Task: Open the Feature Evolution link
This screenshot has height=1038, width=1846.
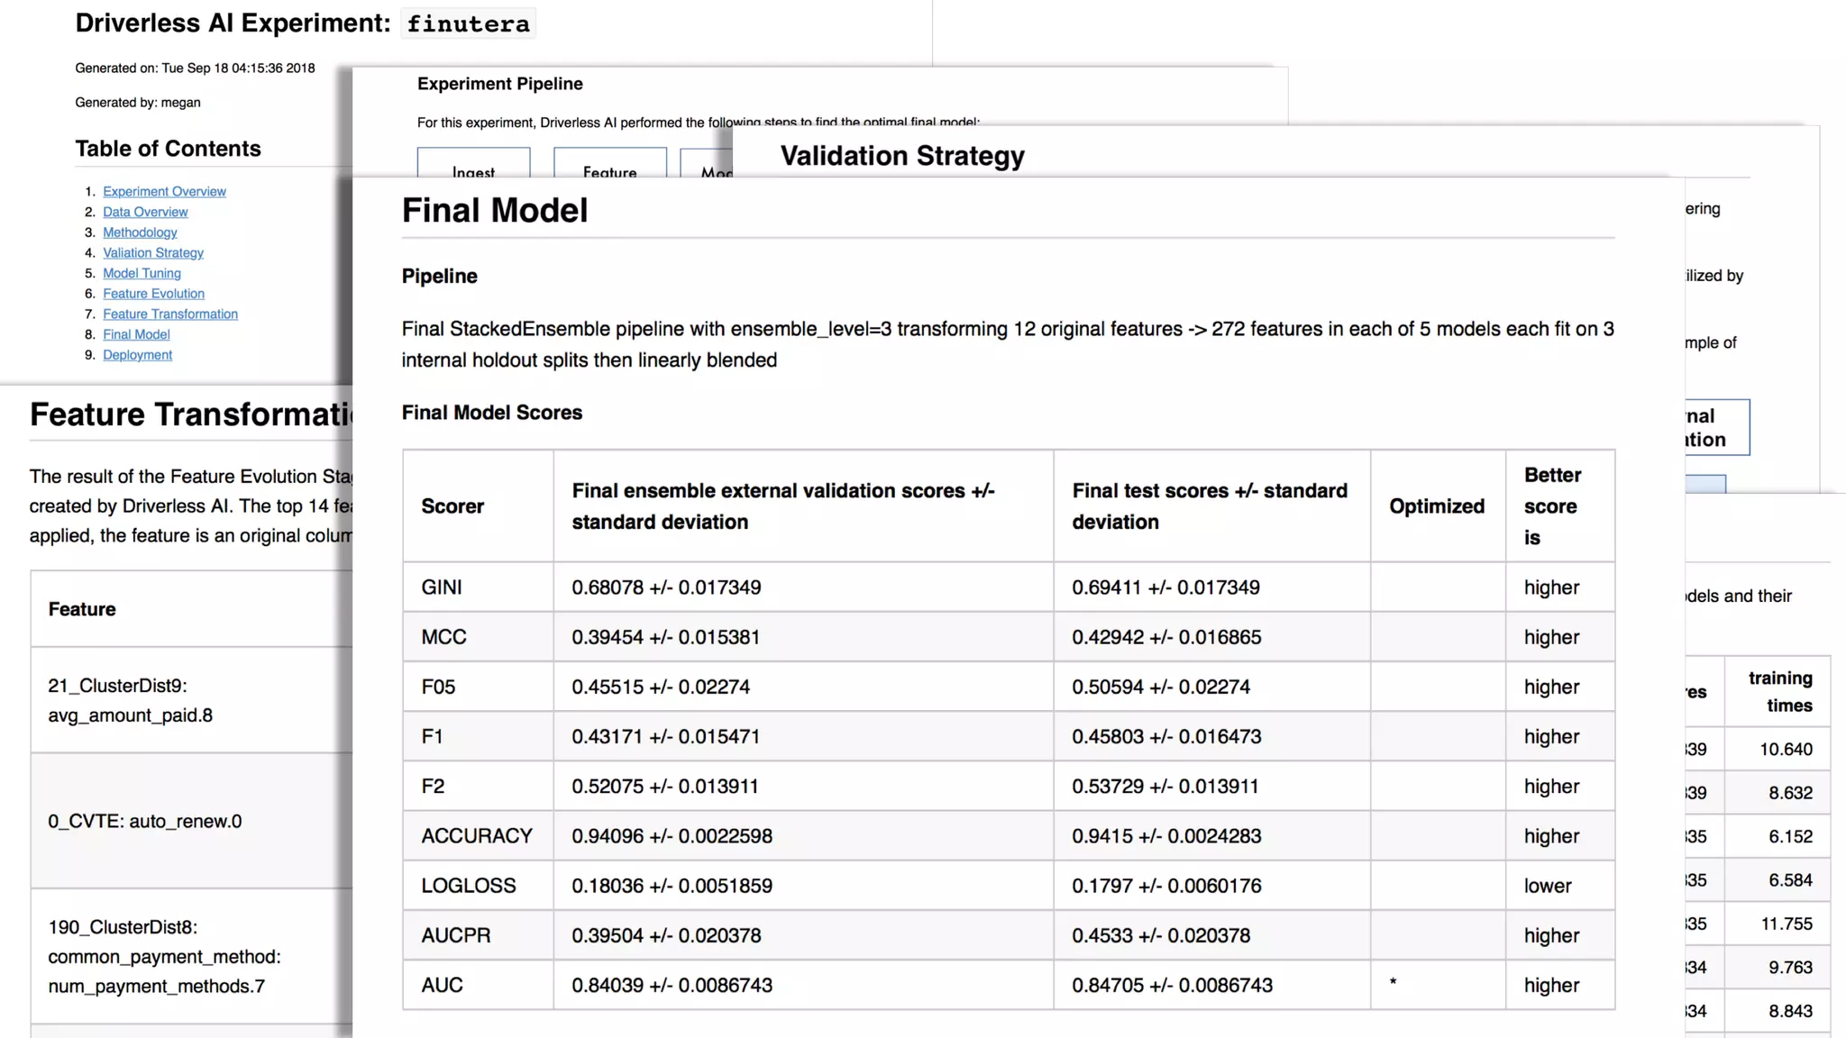Action: (153, 294)
